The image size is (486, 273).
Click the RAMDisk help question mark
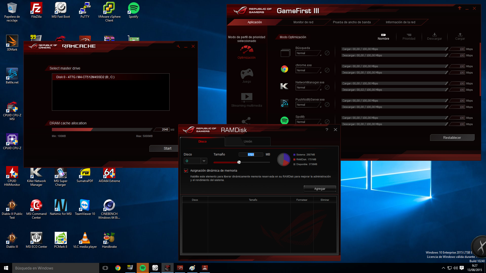click(327, 130)
